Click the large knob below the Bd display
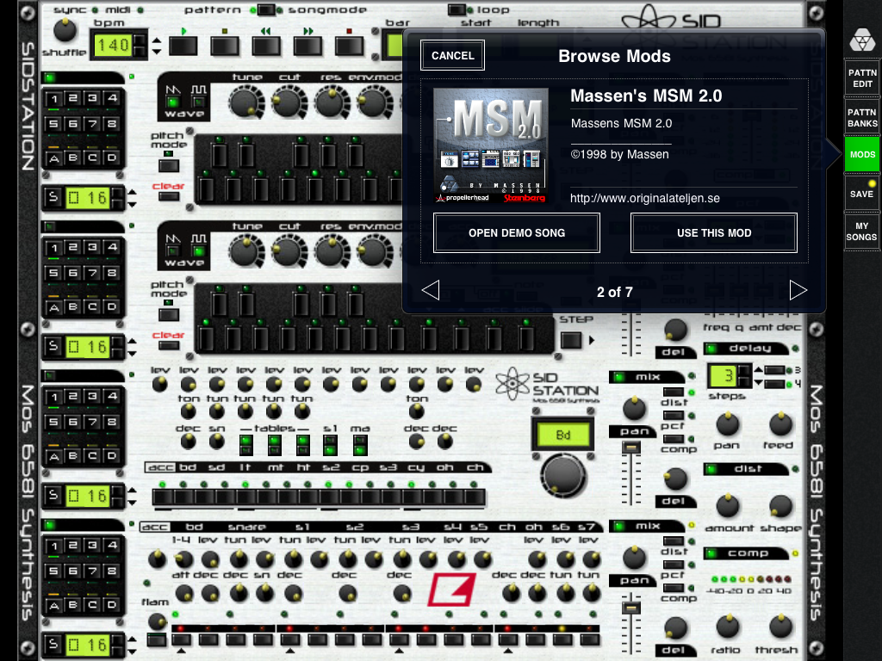Screen dimensions: 882x661 coord(562,475)
